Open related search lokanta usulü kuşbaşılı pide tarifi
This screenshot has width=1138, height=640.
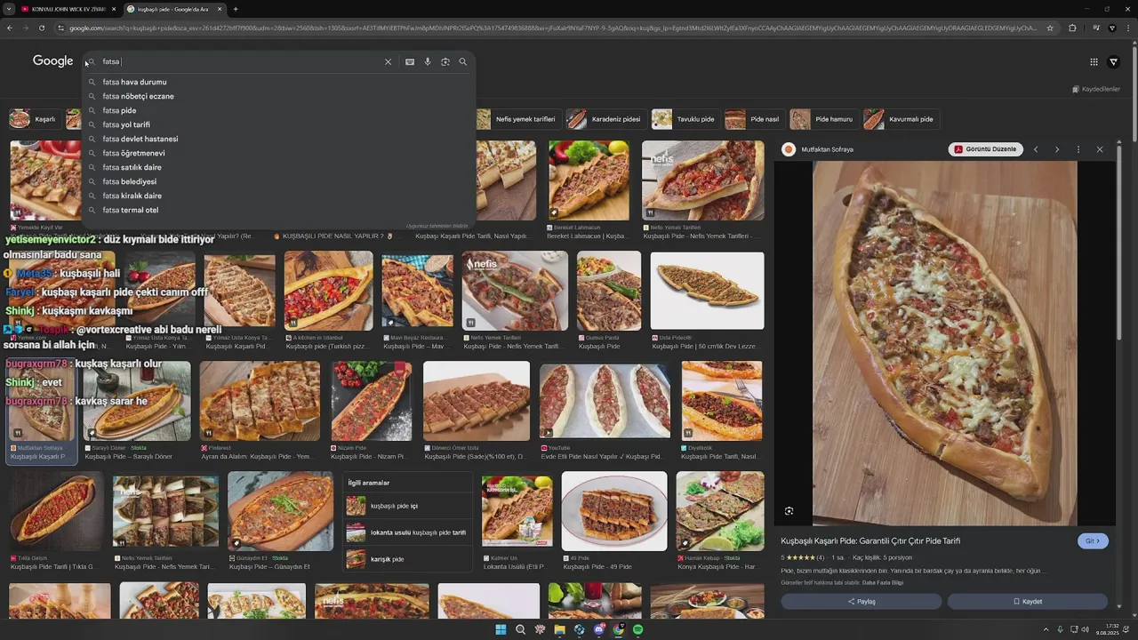pos(407,532)
